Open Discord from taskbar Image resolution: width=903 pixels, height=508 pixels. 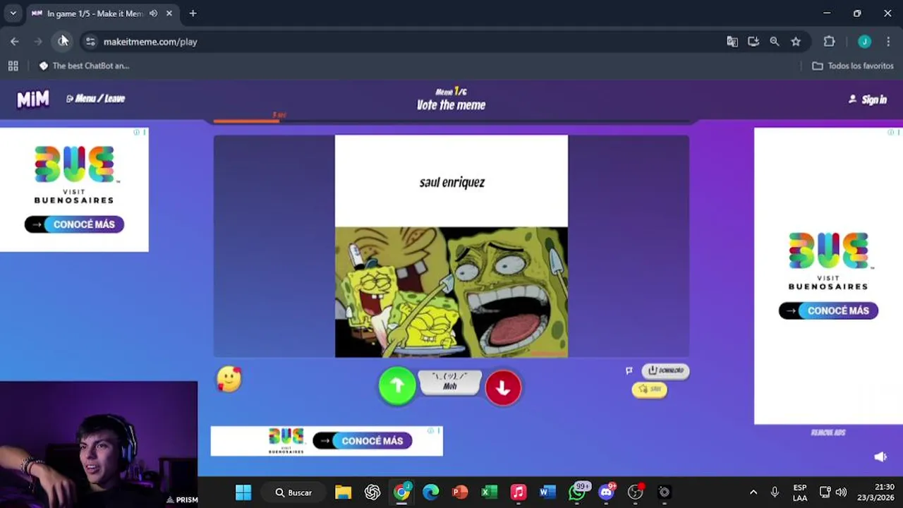tap(606, 492)
